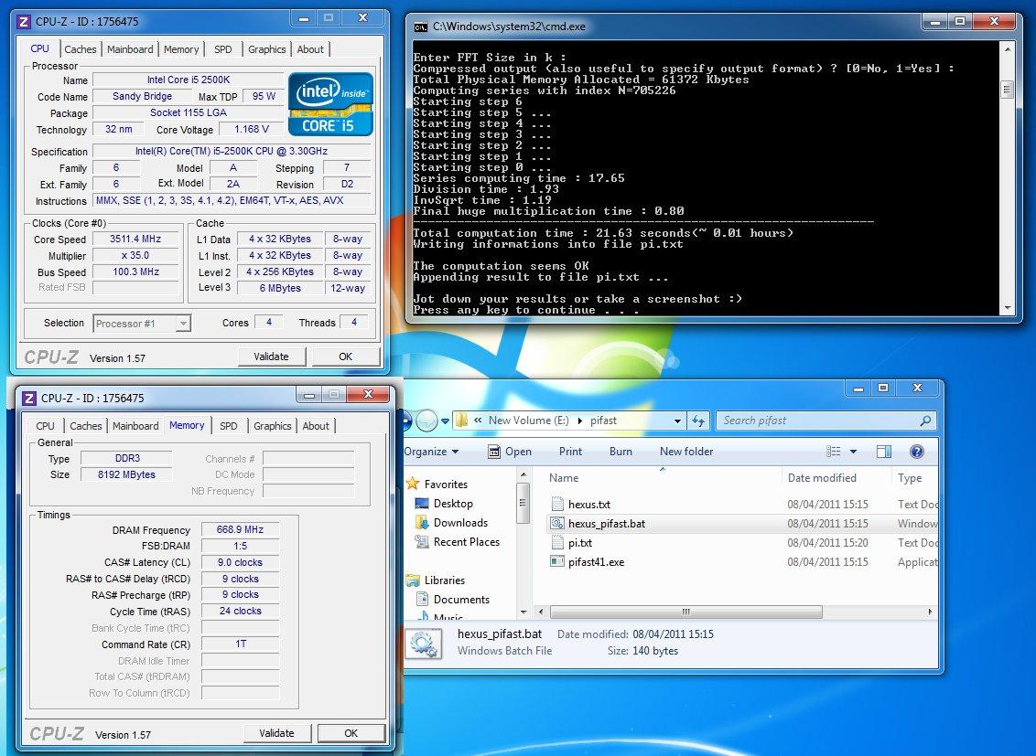Click the batch file gear icon in details pane

[x=423, y=644]
